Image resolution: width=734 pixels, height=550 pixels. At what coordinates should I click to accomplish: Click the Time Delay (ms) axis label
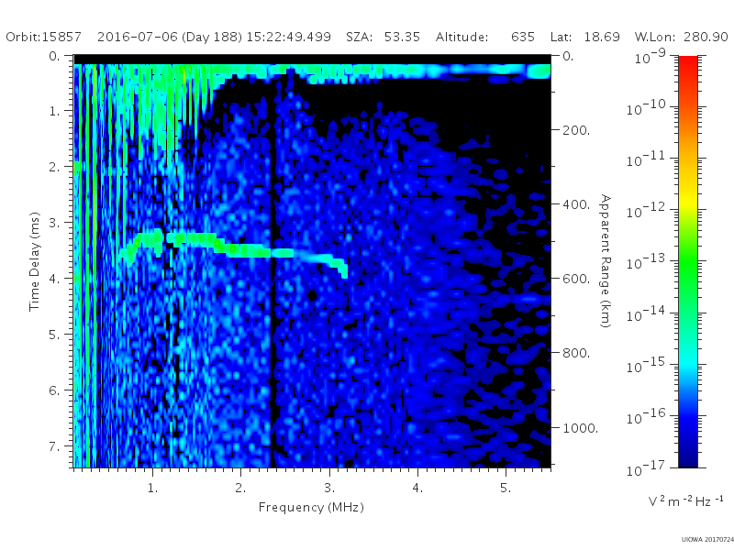pos(34,261)
